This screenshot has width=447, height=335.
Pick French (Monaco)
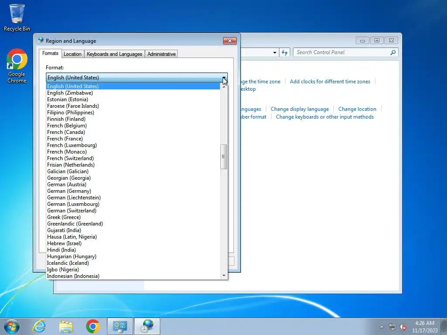tap(133, 152)
